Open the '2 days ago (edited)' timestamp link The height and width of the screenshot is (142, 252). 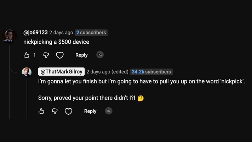click(x=107, y=72)
